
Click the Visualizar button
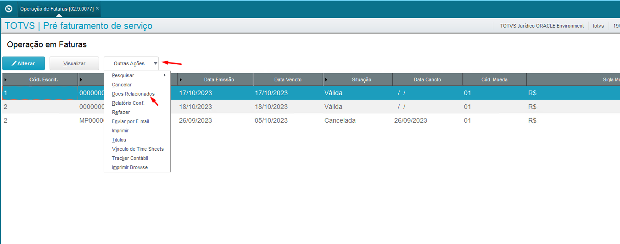[x=74, y=63]
